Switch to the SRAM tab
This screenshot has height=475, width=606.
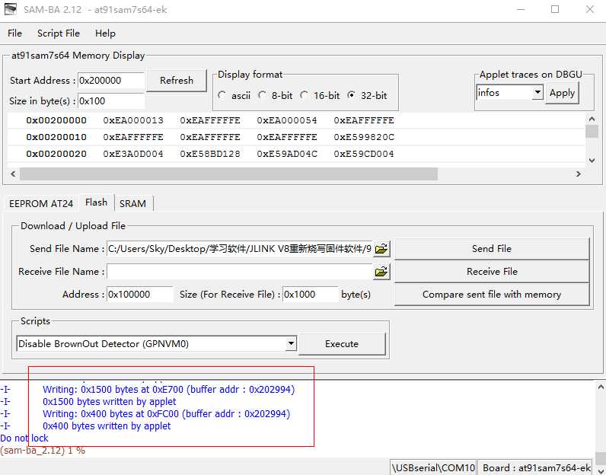pyautogui.click(x=132, y=203)
